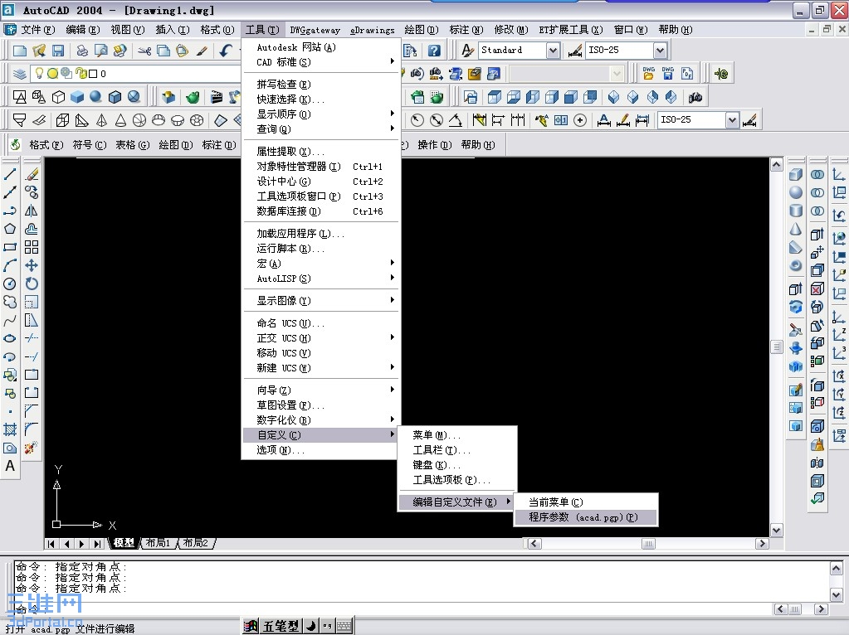Toggle the layer sun freeze icon
Viewport: 849px width, 635px height.
[52, 73]
